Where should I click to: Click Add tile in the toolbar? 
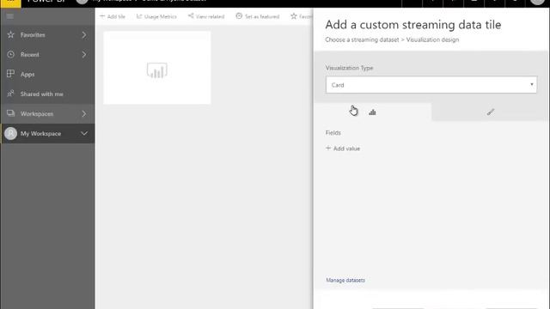(x=113, y=16)
